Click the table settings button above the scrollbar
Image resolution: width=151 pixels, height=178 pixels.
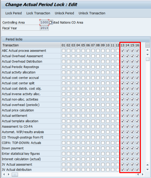click(x=148, y=45)
